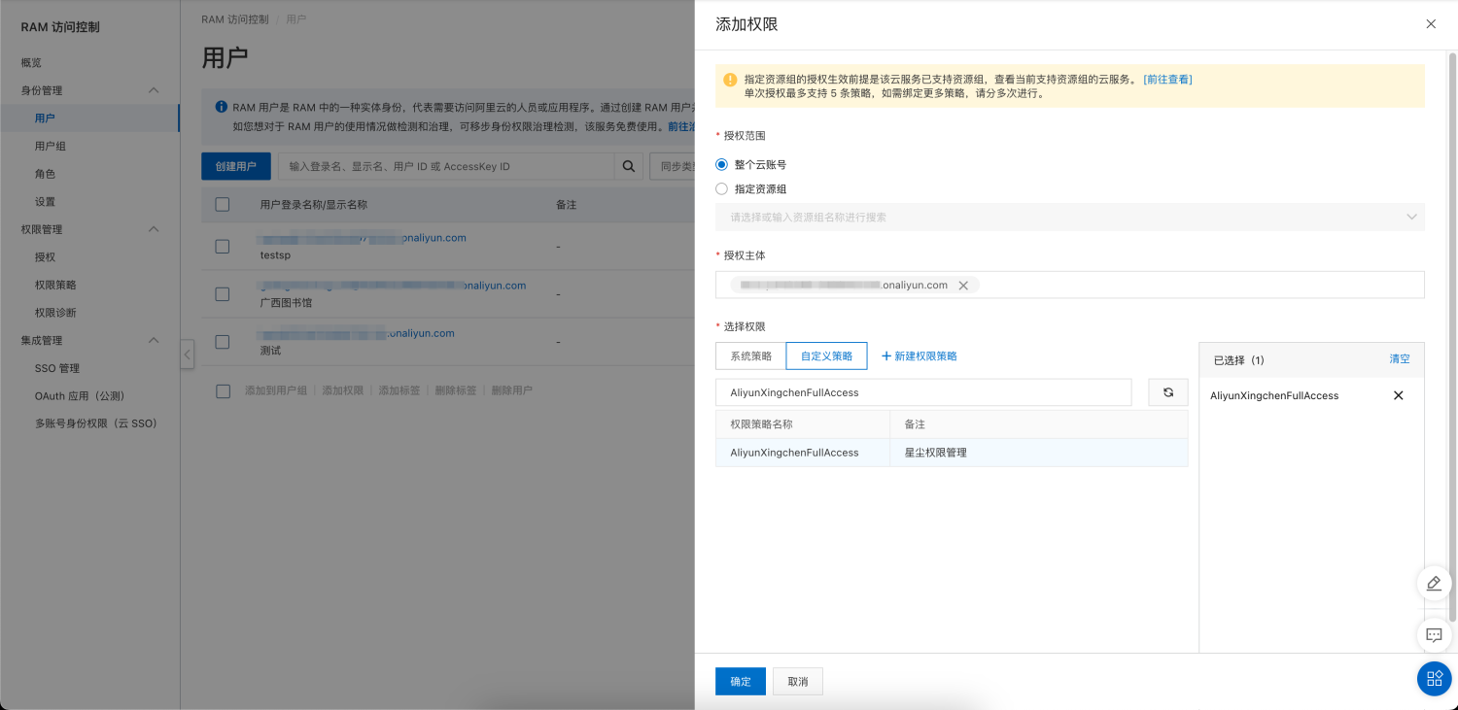Open OAuth 应用（公测） in sidebar
This screenshot has width=1458, height=710.
[x=80, y=396]
